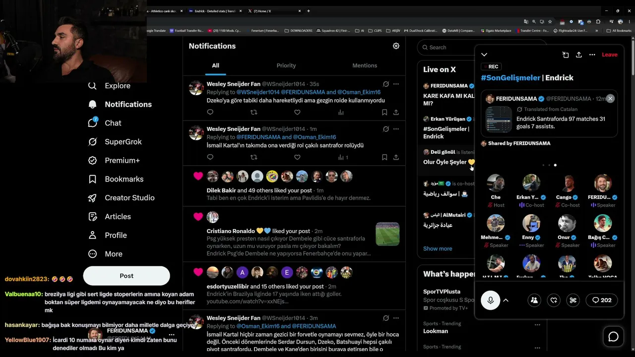Open Grok on İsmail Kartal'ın takımda tweet
Viewport: 635px width, 357px height.
coord(386,129)
